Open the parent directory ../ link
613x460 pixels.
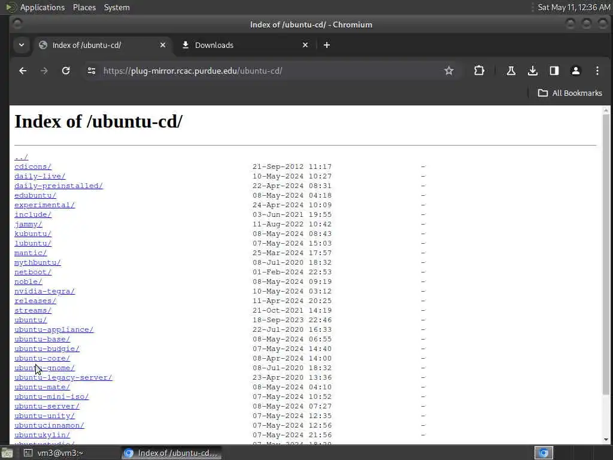[21, 158]
